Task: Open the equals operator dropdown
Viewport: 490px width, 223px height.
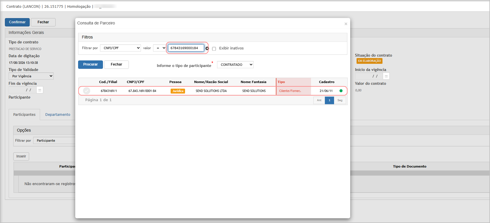Action: tap(160, 48)
